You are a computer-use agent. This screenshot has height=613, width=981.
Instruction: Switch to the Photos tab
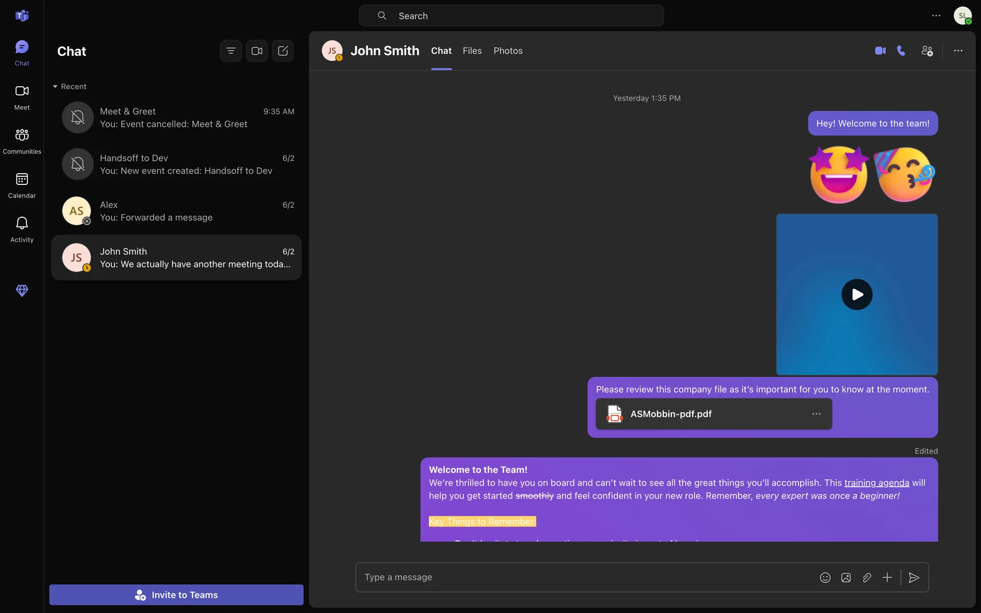(x=508, y=51)
